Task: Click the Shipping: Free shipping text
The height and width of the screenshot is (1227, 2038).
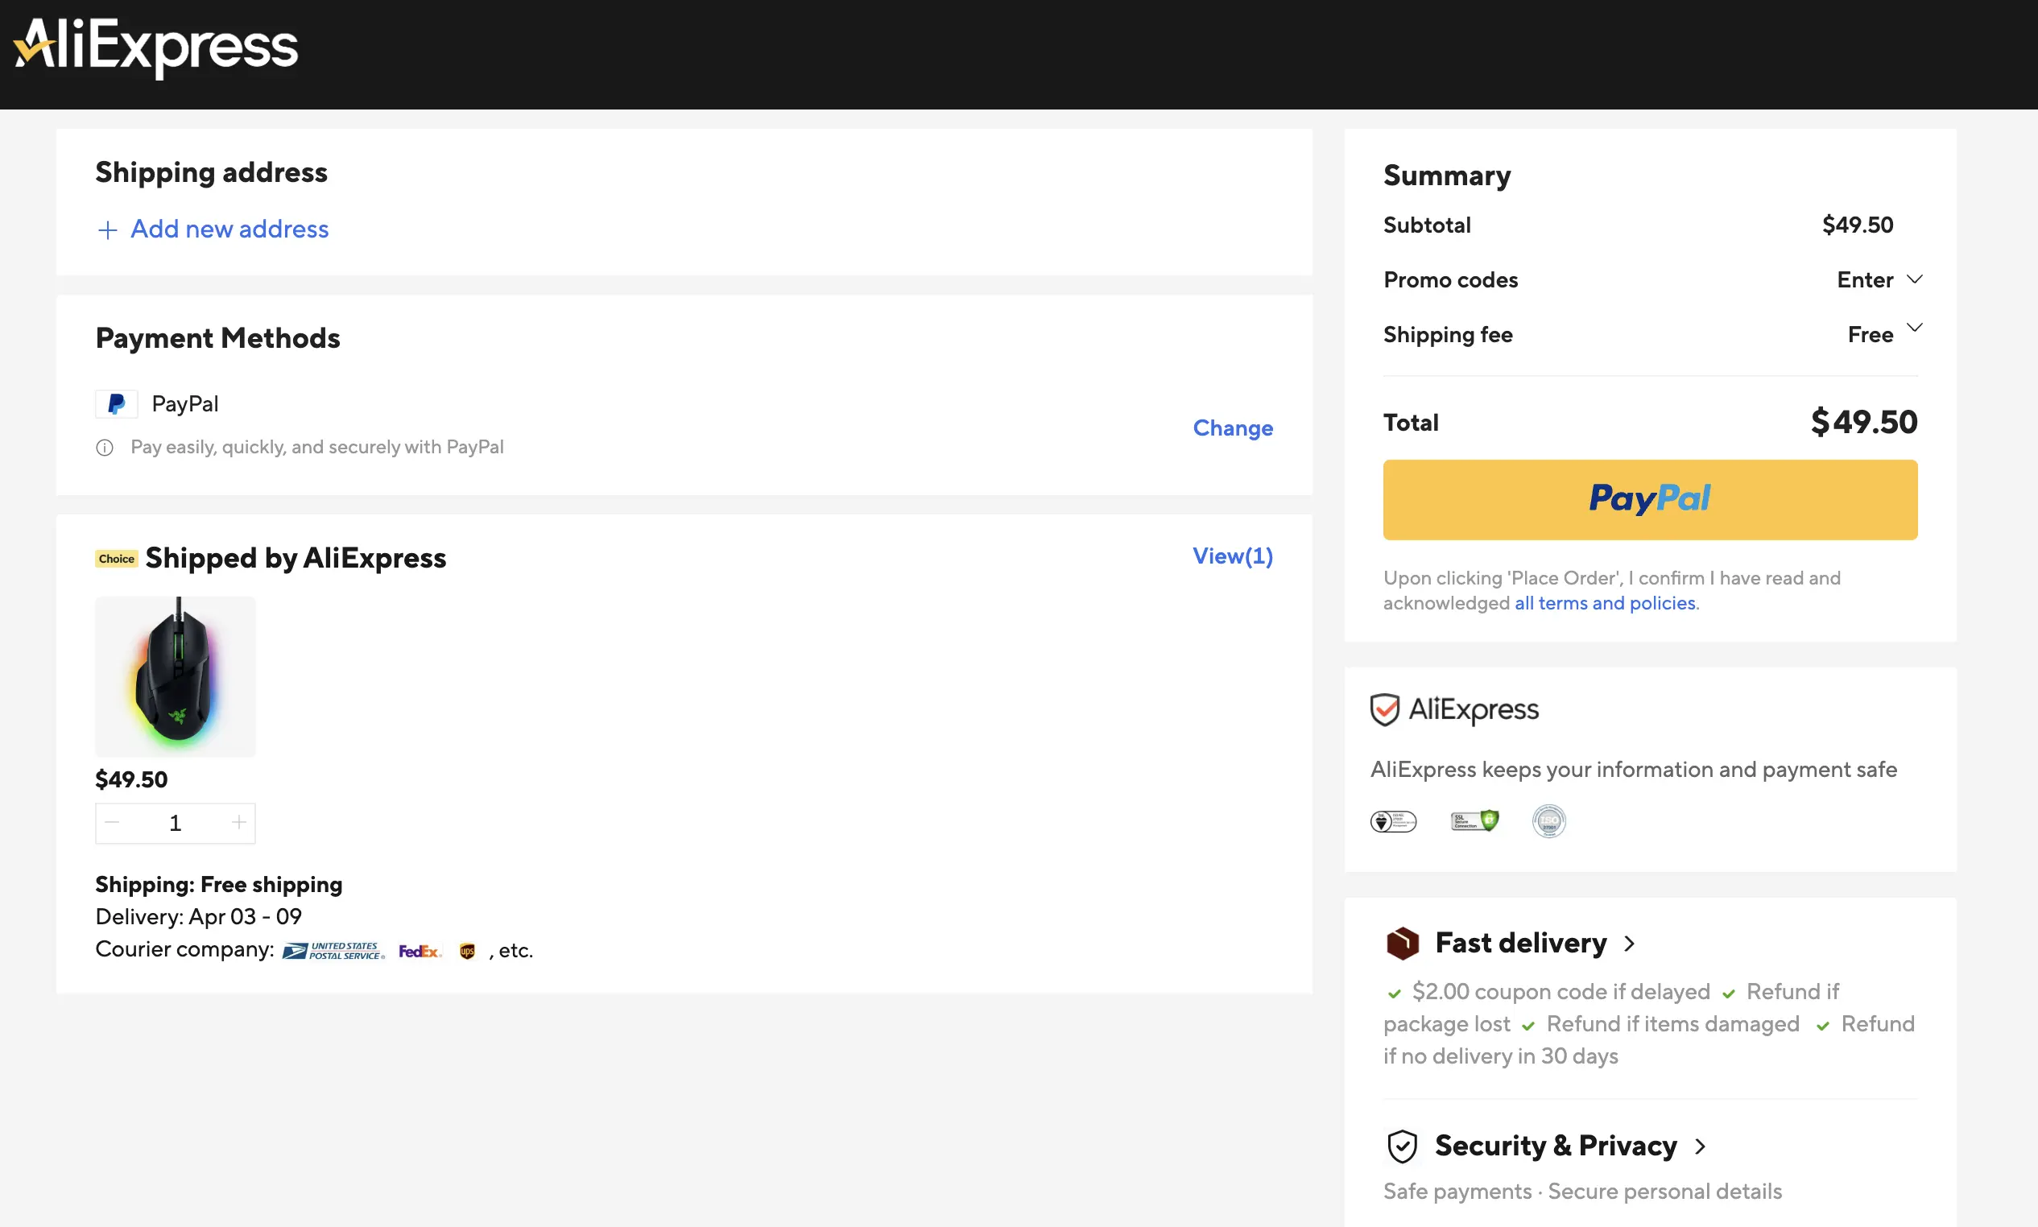Action: [218, 884]
